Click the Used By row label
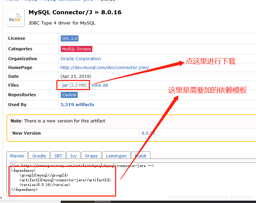256x203 pixels. pos(17,105)
